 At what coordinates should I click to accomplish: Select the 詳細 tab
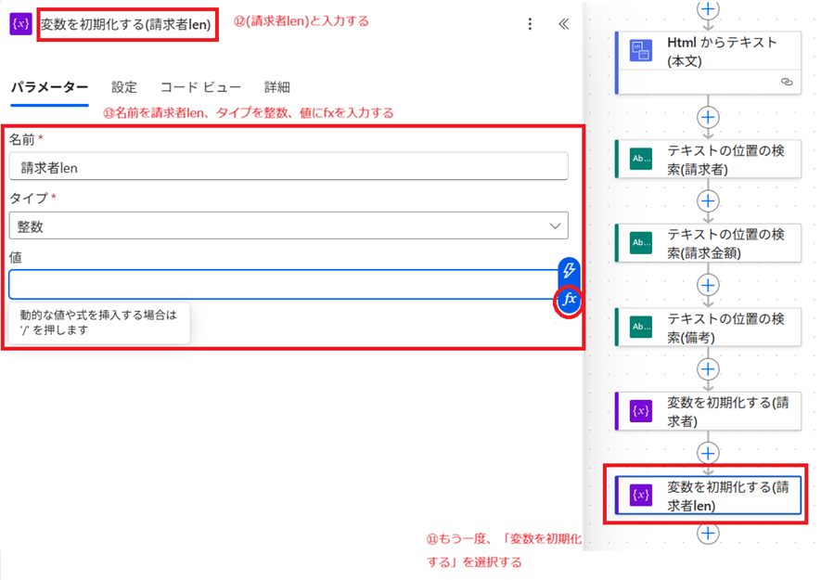(276, 87)
